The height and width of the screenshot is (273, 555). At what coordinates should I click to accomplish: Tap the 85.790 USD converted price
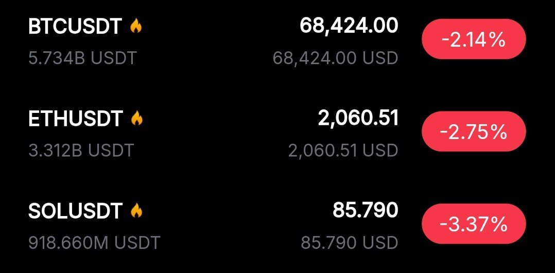(350, 242)
